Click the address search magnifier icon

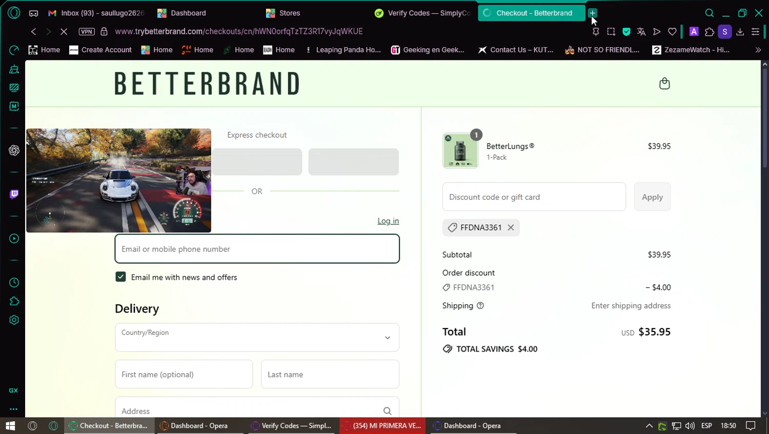pos(387,411)
